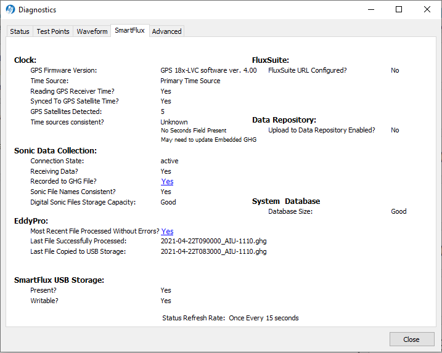Click 'May need to update Embedded GHG' note
Screen dimensions: 442x353
pyautogui.click(x=208, y=140)
